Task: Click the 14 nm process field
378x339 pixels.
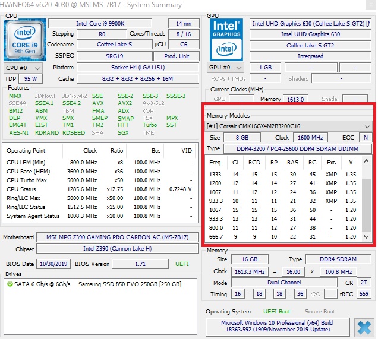Action: (x=184, y=24)
